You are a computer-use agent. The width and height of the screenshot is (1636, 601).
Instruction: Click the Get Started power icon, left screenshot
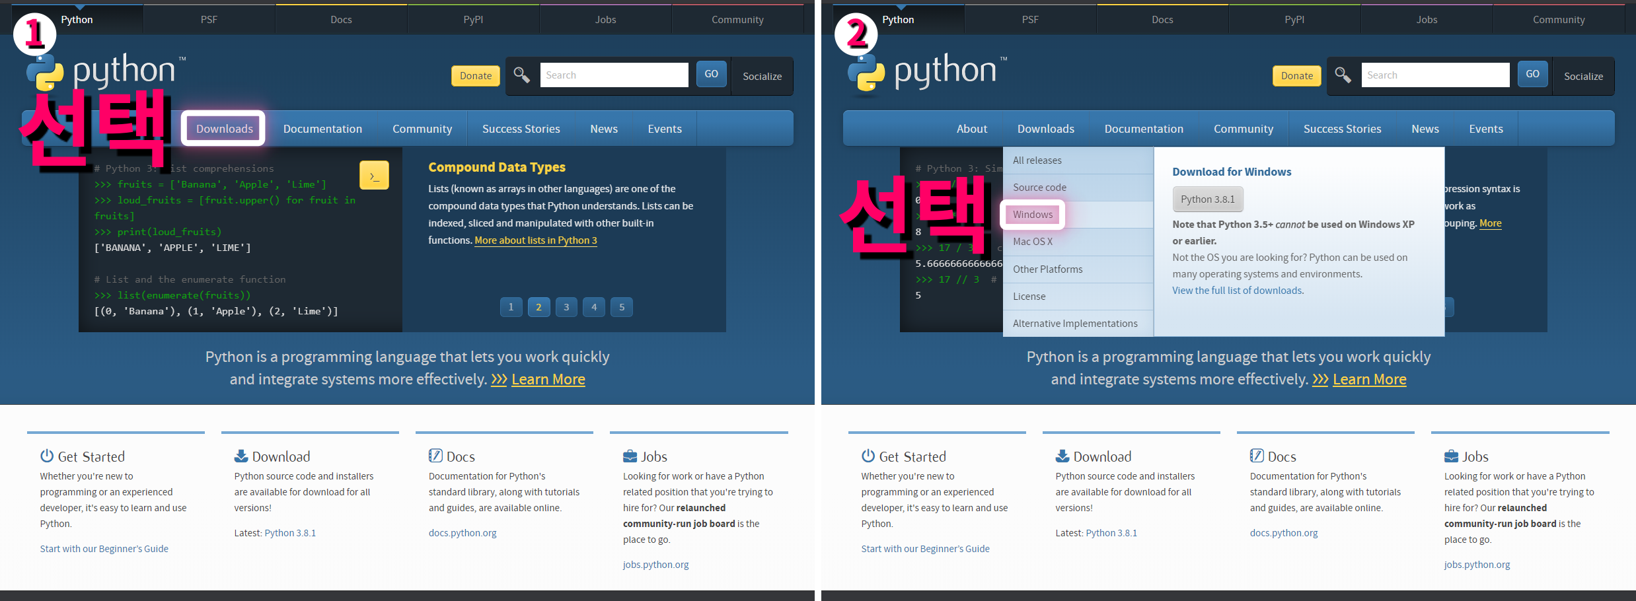47,456
